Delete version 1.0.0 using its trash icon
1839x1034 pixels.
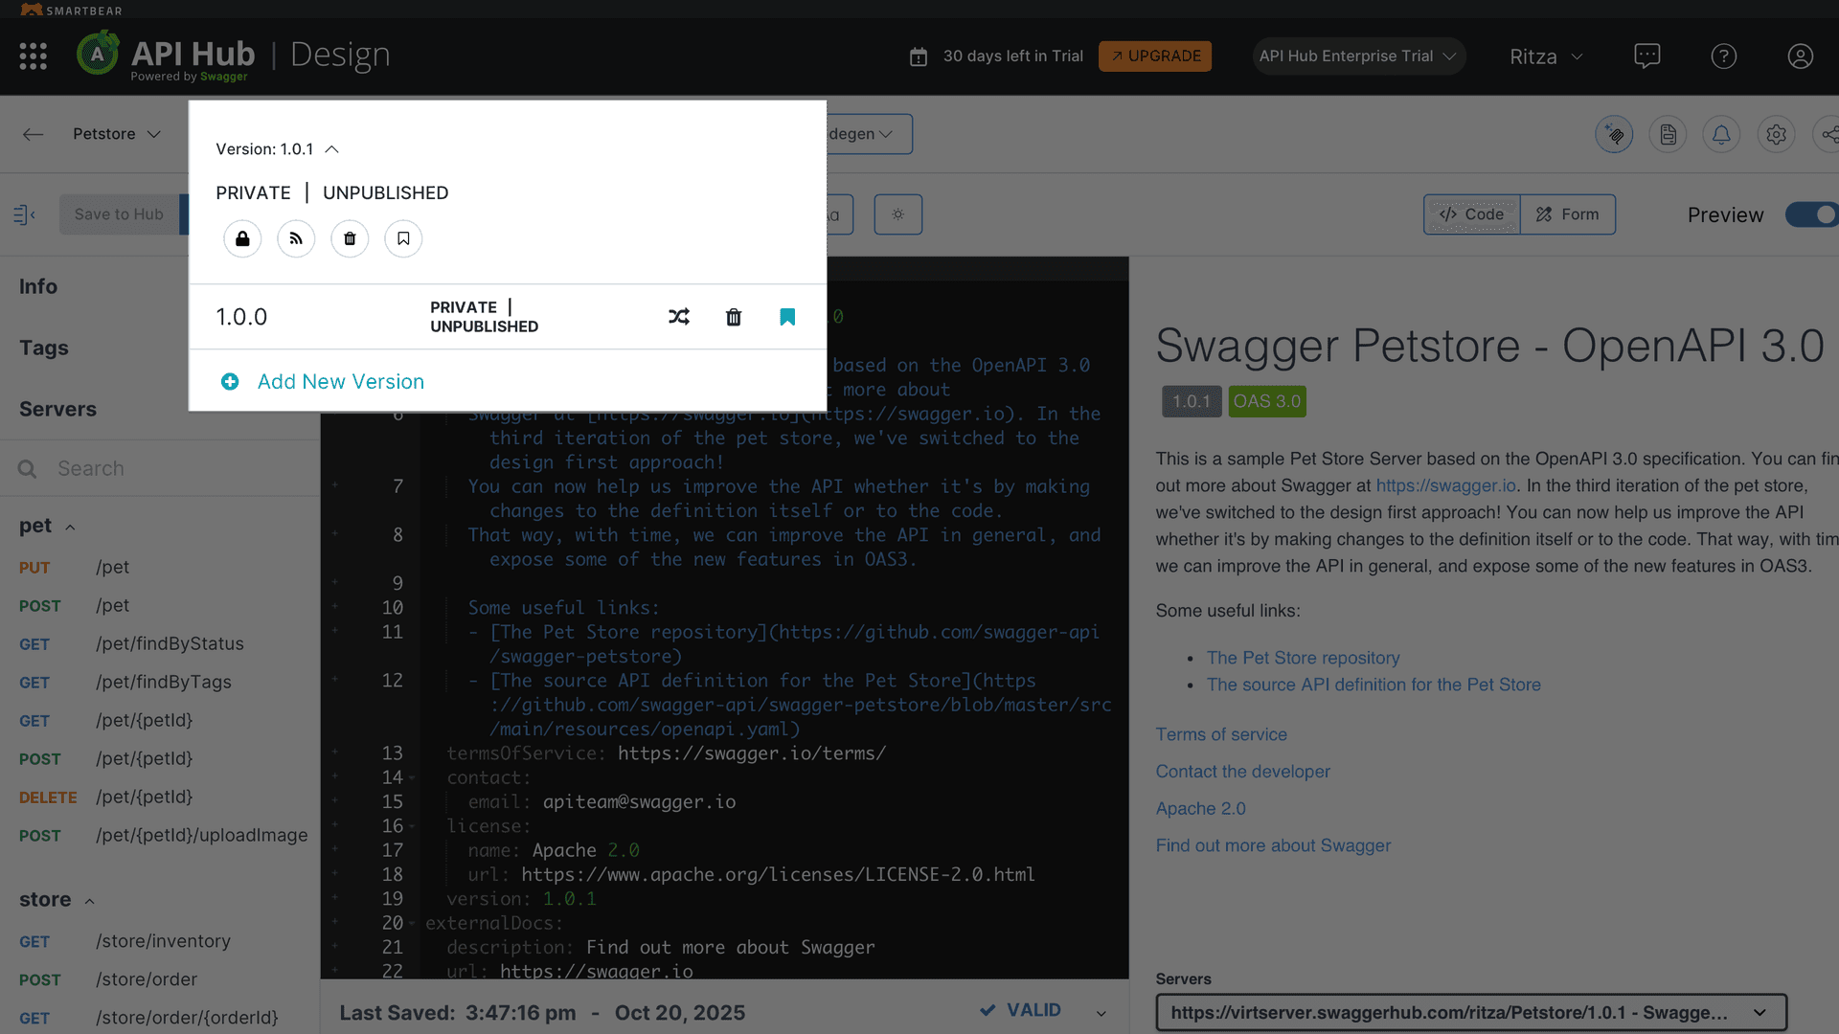coord(734,316)
